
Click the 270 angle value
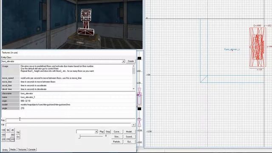point(23,108)
